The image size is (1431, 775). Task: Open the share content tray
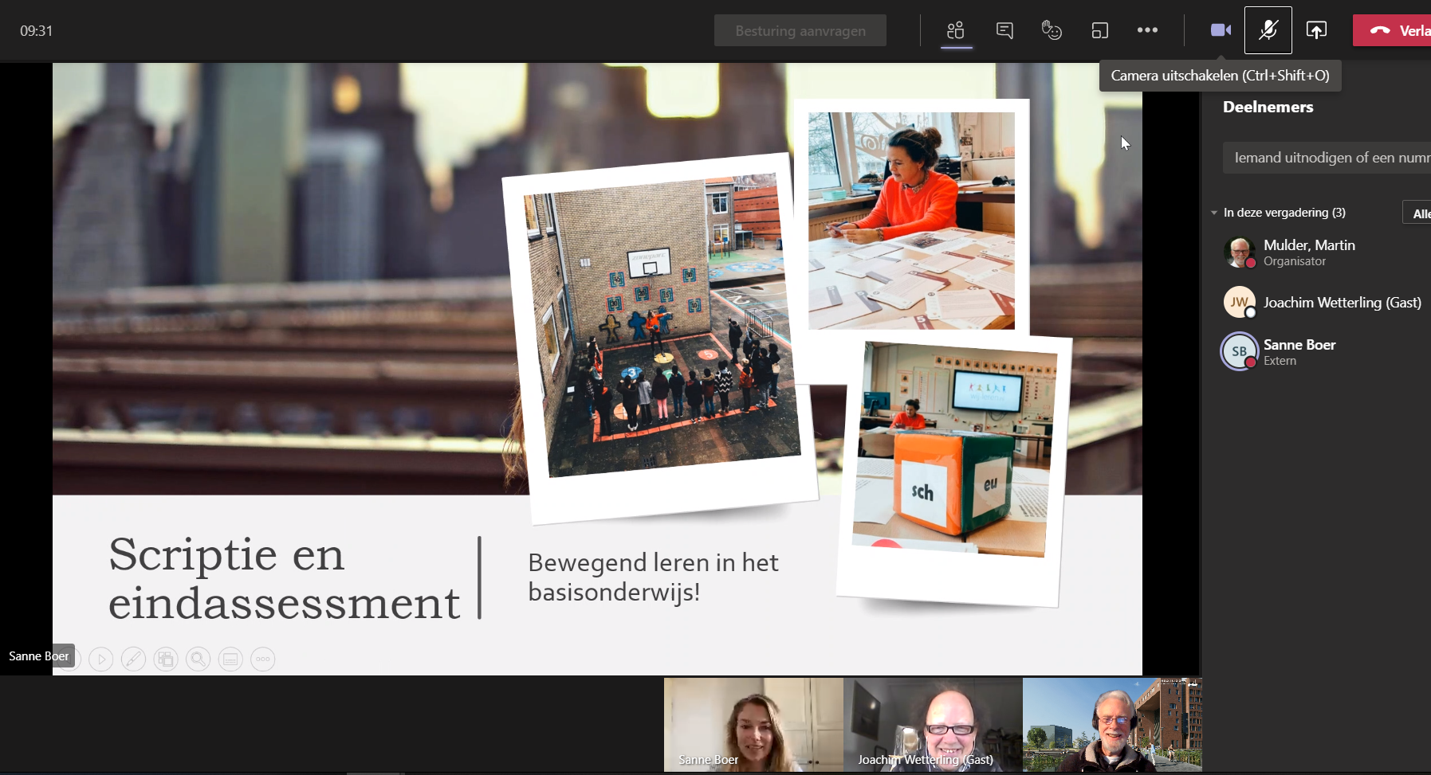1316,30
